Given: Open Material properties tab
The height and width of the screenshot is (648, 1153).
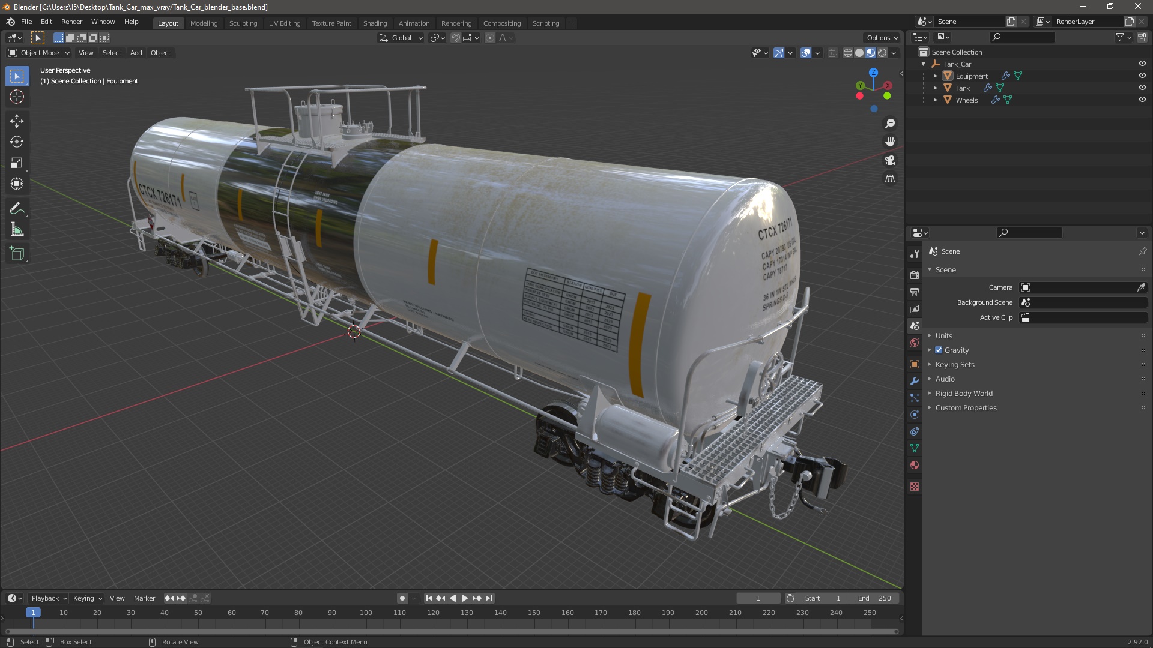Looking at the screenshot, I should tap(915, 465).
